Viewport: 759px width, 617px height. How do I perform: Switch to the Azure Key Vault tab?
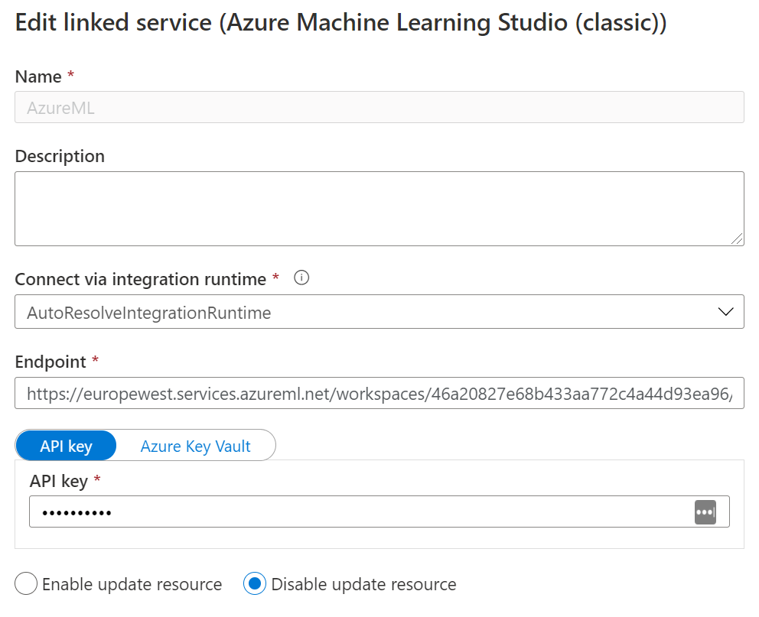tap(196, 446)
